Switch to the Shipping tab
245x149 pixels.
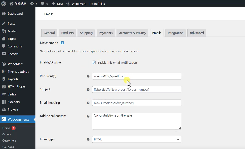(x=86, y=33)
